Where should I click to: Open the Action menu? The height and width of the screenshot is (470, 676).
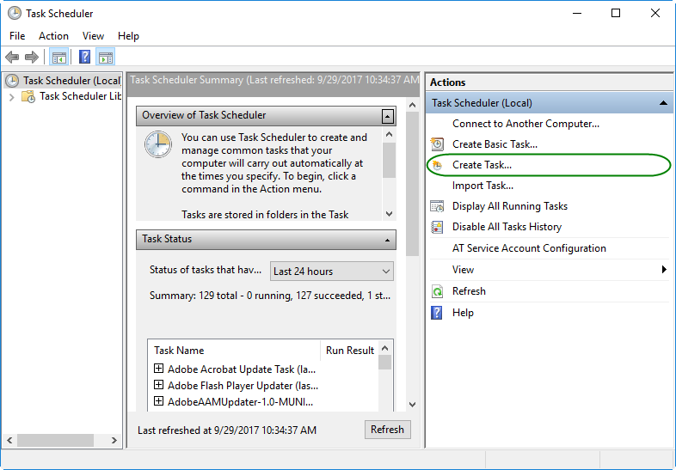[53, 36]
